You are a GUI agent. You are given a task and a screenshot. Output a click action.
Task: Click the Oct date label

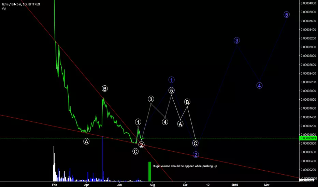185,185
